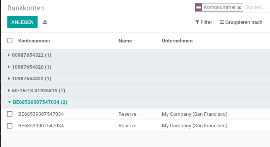
Task: Check the first BE68539007547034 record checkbox
Action: [x=10, y=114]
